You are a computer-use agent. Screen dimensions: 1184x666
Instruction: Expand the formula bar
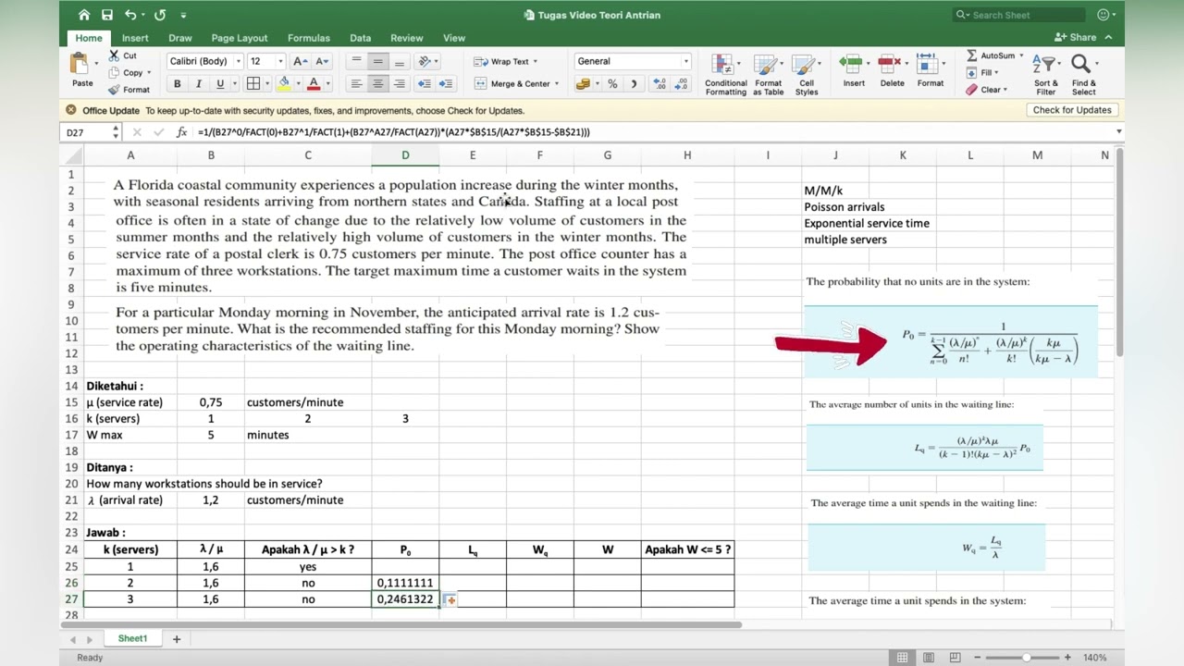tap(1118, 132)
